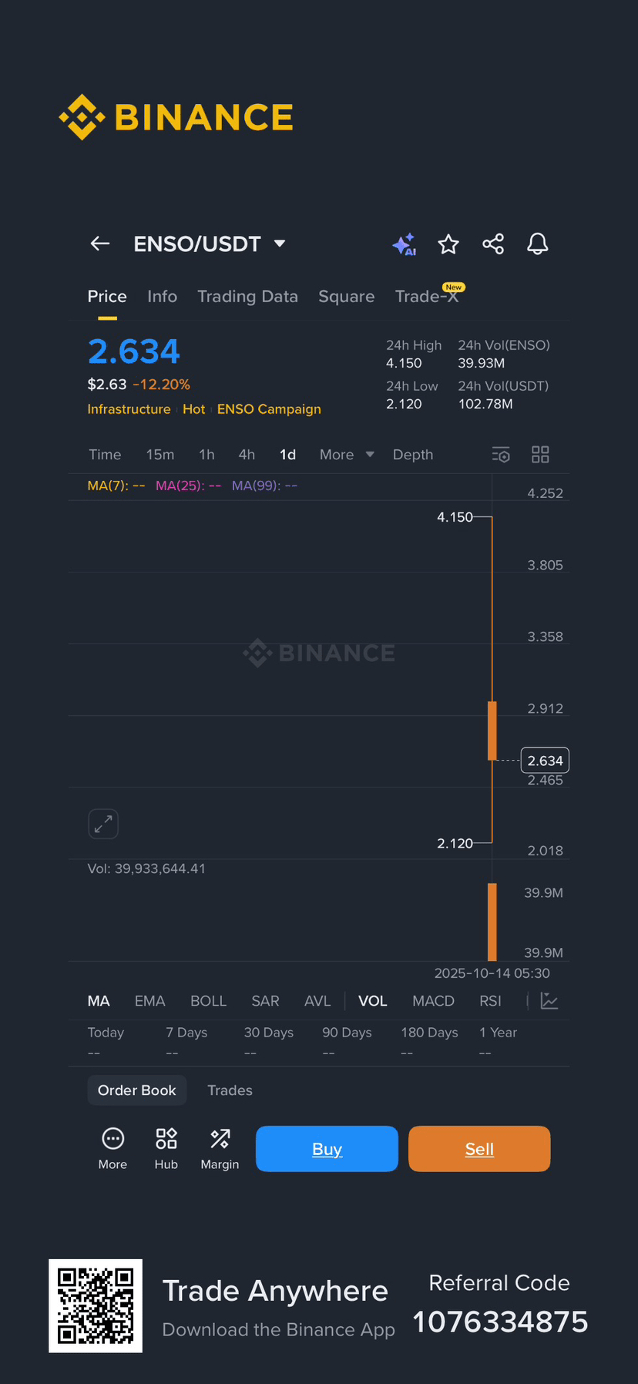Open the chart layout grid icon

coord(540,455)
